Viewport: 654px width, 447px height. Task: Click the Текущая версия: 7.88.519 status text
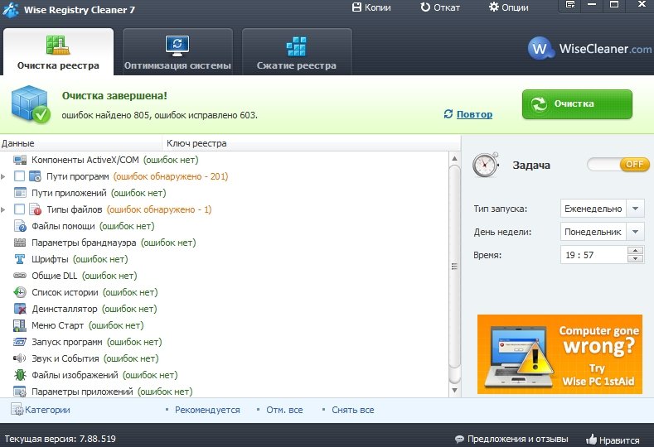coord(60,439)
